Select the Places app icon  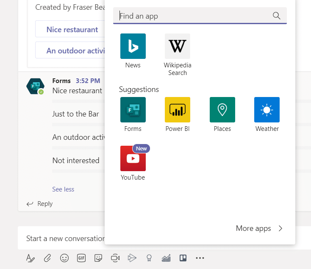click(222, 110)
